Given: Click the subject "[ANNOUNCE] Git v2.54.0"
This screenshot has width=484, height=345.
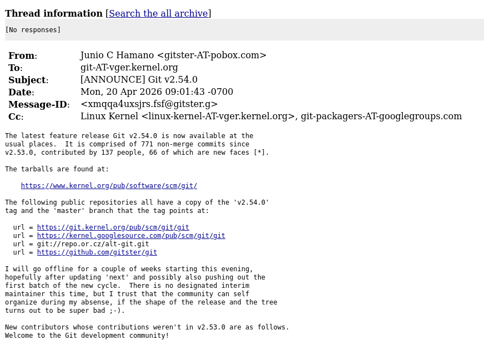Looking at the screenshot, I should (x=139, y=80).
